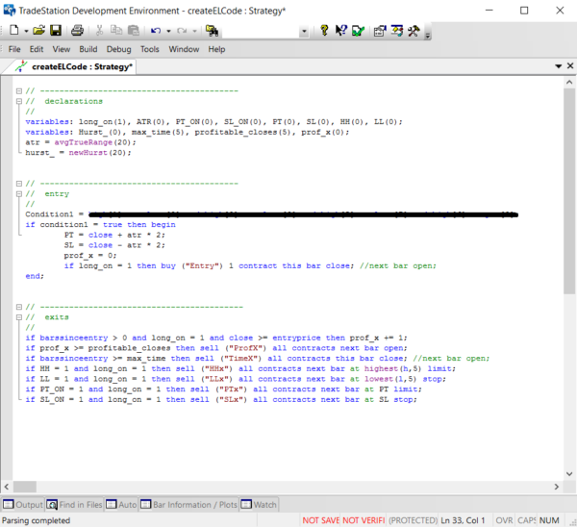Switch to the Output panel tab
The width and height of the screenshot is (577, 527).
pyautogui.click(x=23, y=504)
